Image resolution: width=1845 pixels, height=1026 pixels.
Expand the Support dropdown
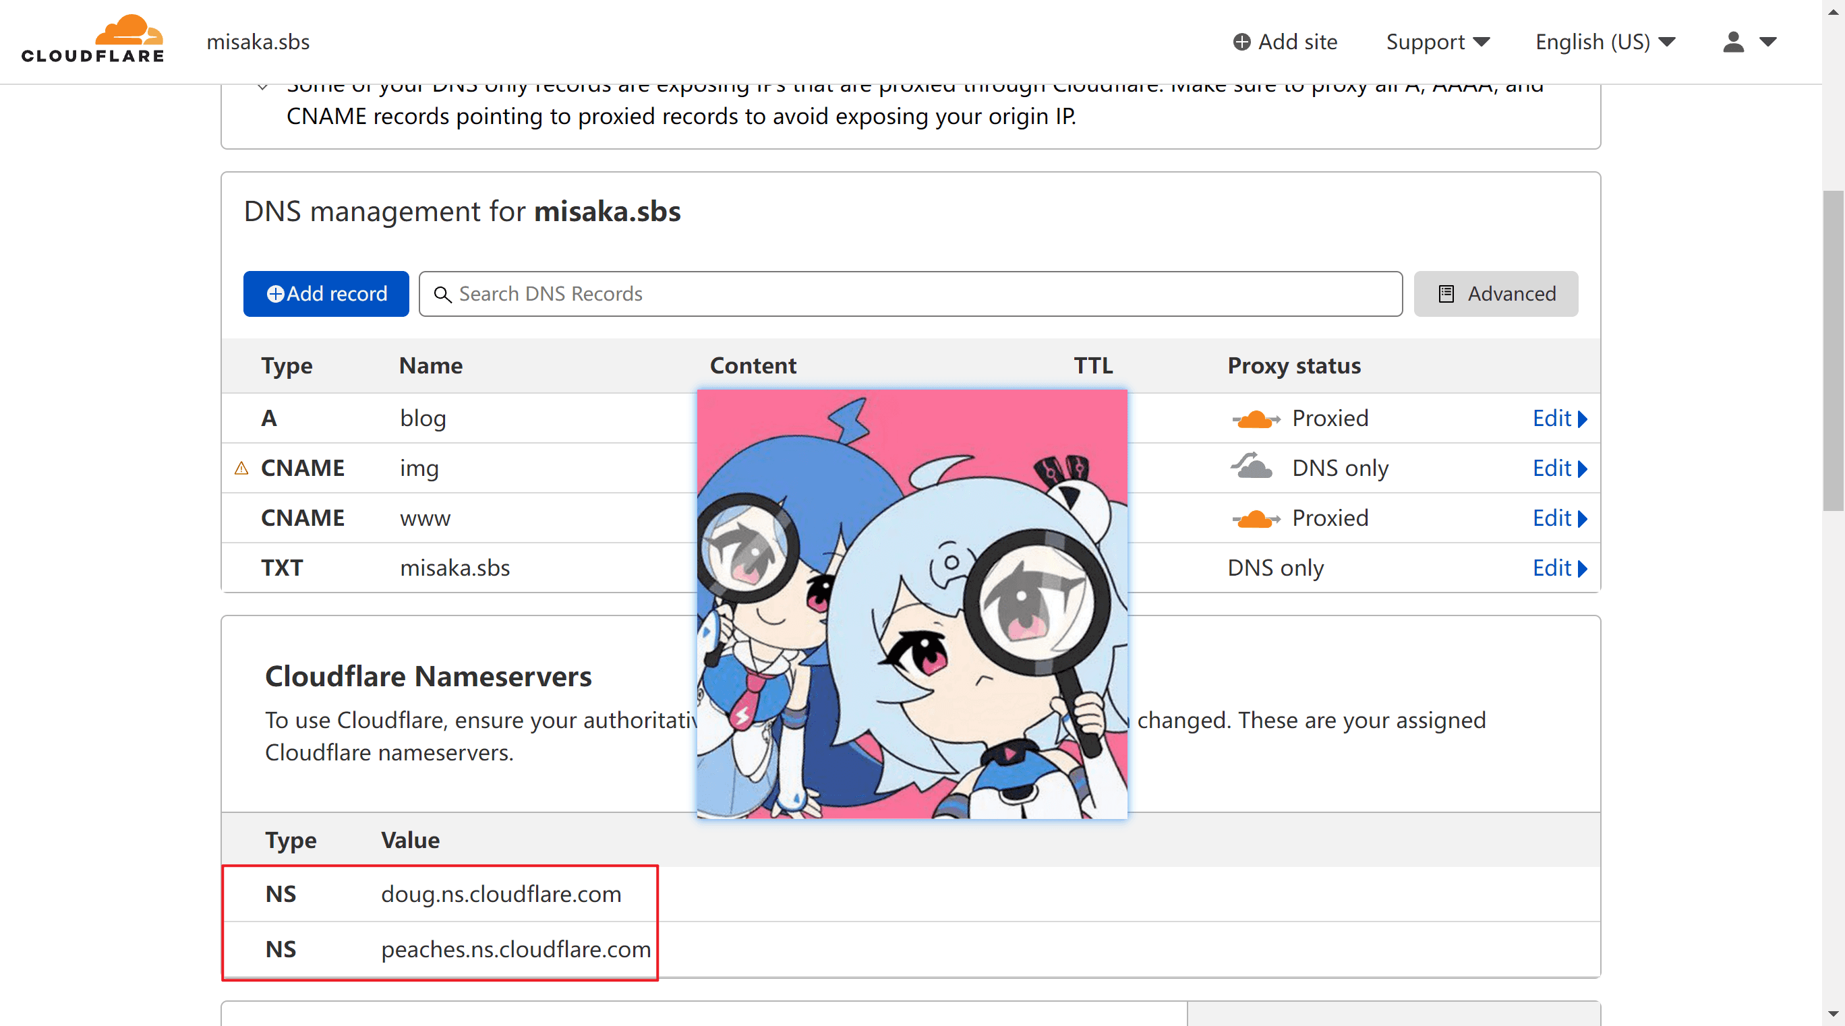point(1438,42)
